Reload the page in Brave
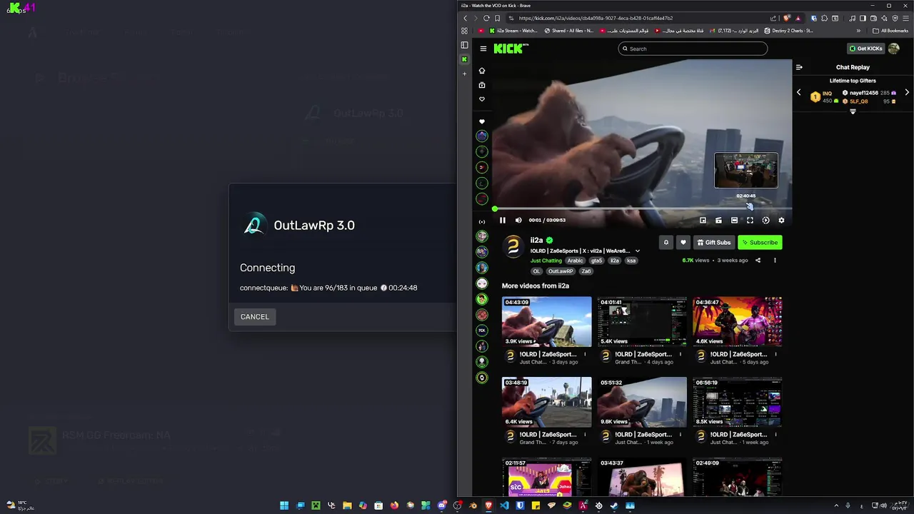This screenshot has width=914, height=514. click(487, 18)
